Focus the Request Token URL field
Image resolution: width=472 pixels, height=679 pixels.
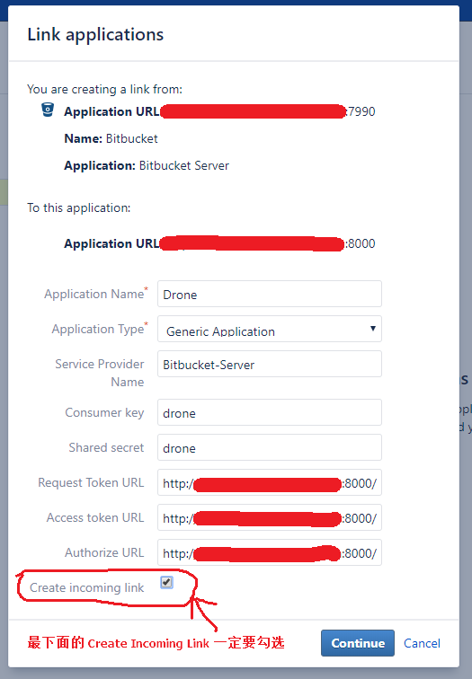(269, 483)
